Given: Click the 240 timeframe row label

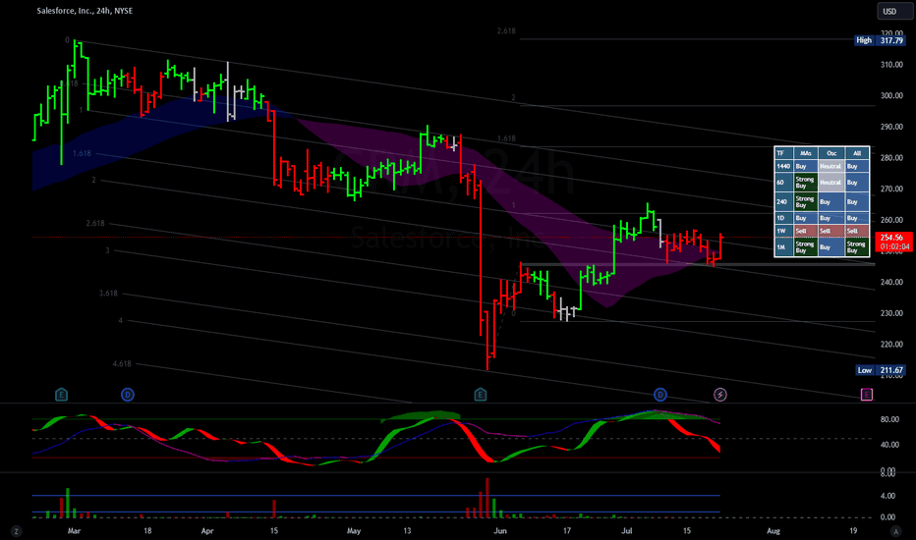Looking at the screenshot, I should point(783,202).
